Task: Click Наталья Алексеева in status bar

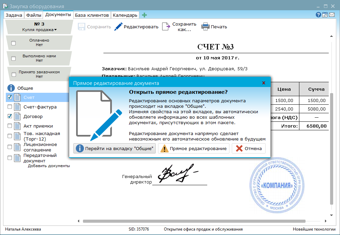Action: point(23,229)
